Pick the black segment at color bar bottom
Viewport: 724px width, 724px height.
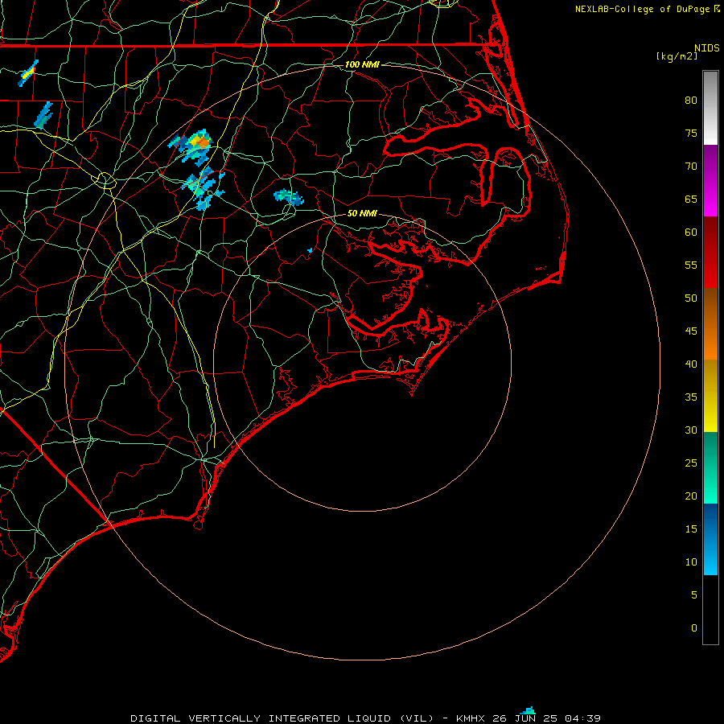[710, 610]
